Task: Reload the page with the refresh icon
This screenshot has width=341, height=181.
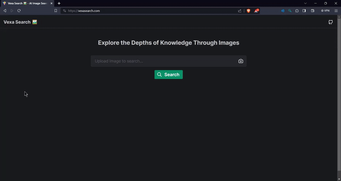Action: [19, 11]
